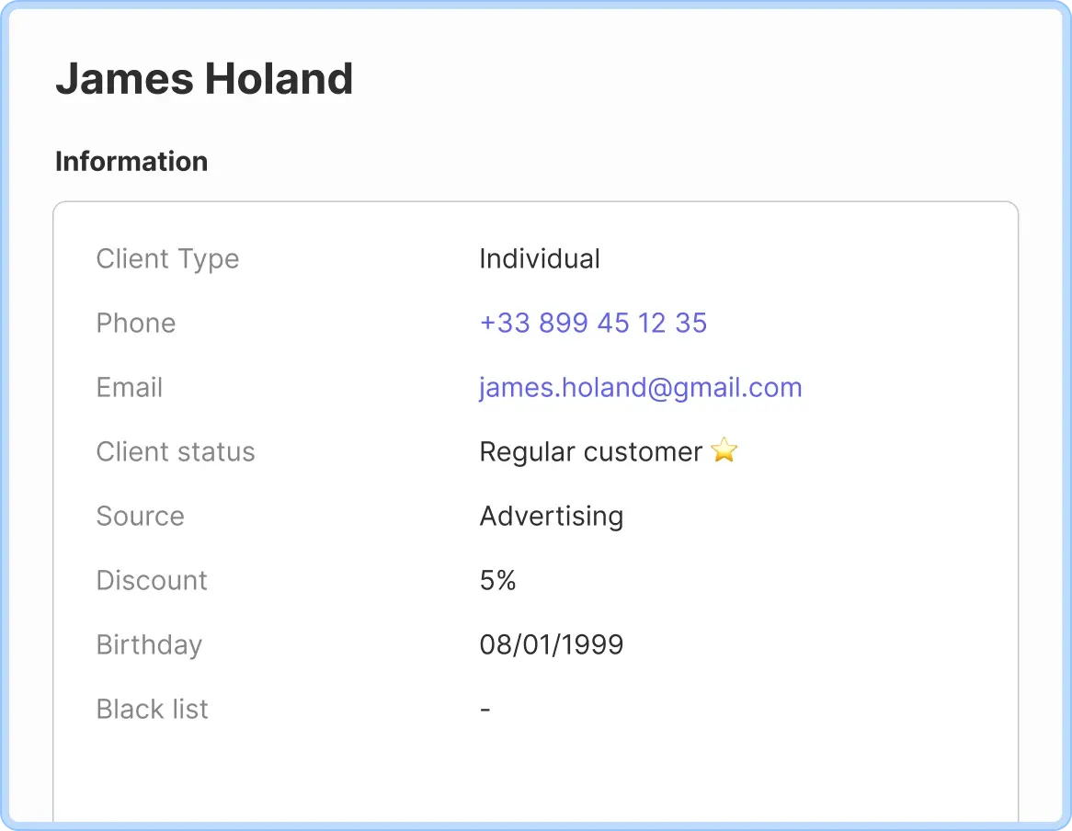Click the Regular customer status text

pos(587,451)
